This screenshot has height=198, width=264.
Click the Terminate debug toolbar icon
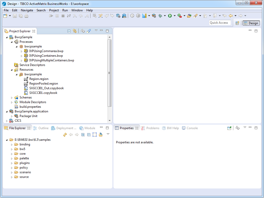pos(63,16)
